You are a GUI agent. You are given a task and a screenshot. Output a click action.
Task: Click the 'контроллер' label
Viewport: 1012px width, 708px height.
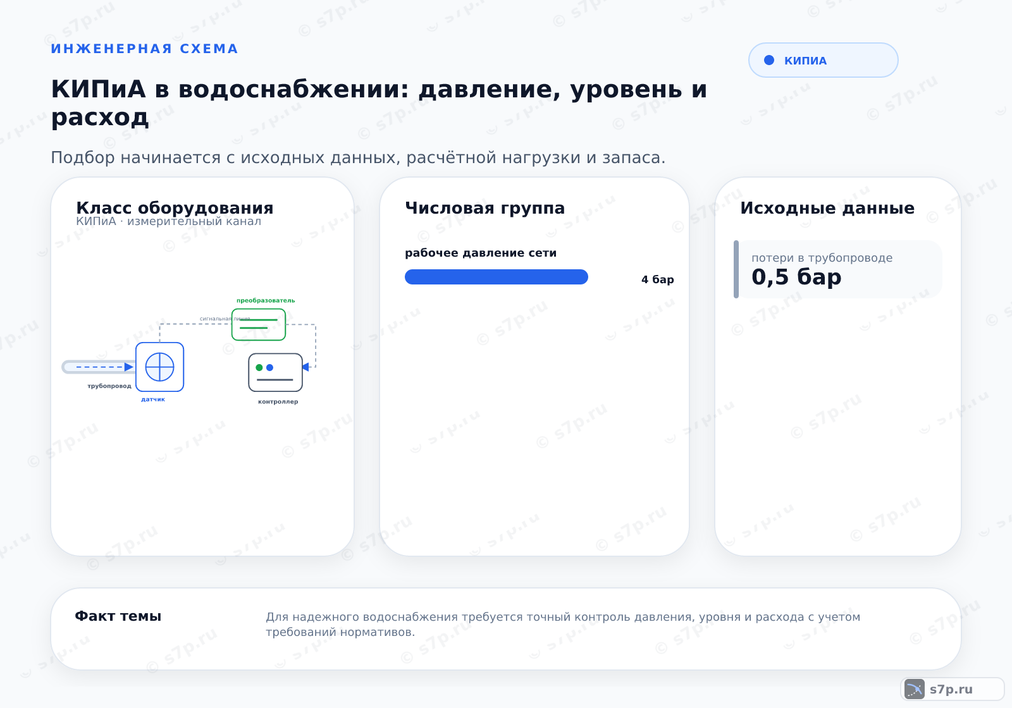(278, 401)
